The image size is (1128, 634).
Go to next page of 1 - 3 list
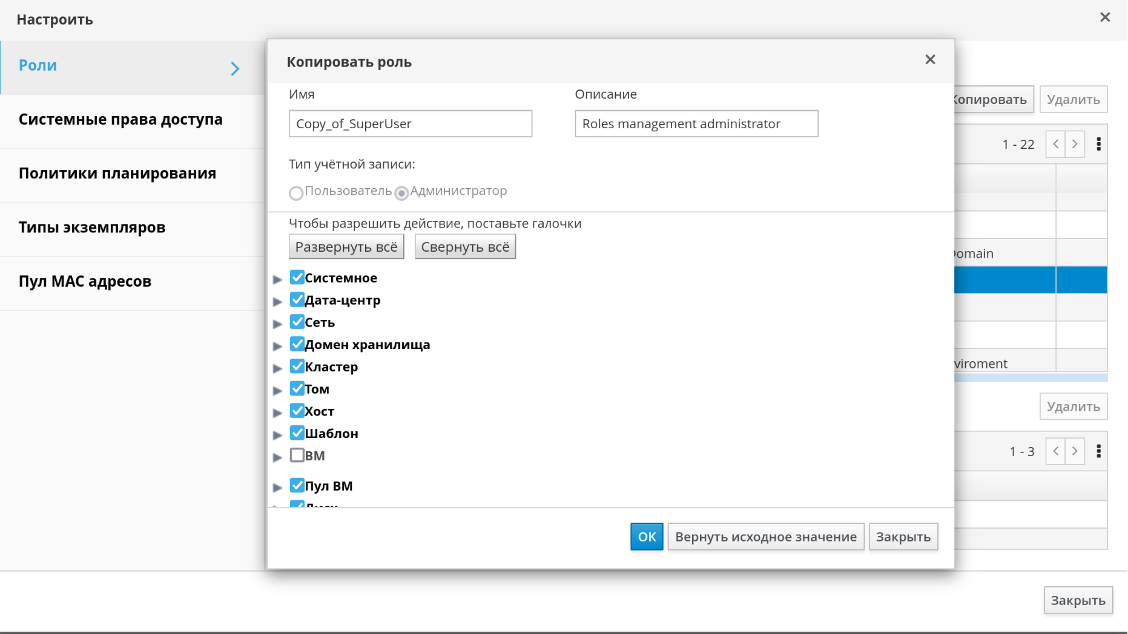tap(1075, 451)
